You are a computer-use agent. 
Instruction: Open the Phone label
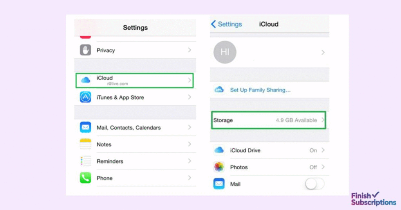[104, 178]
